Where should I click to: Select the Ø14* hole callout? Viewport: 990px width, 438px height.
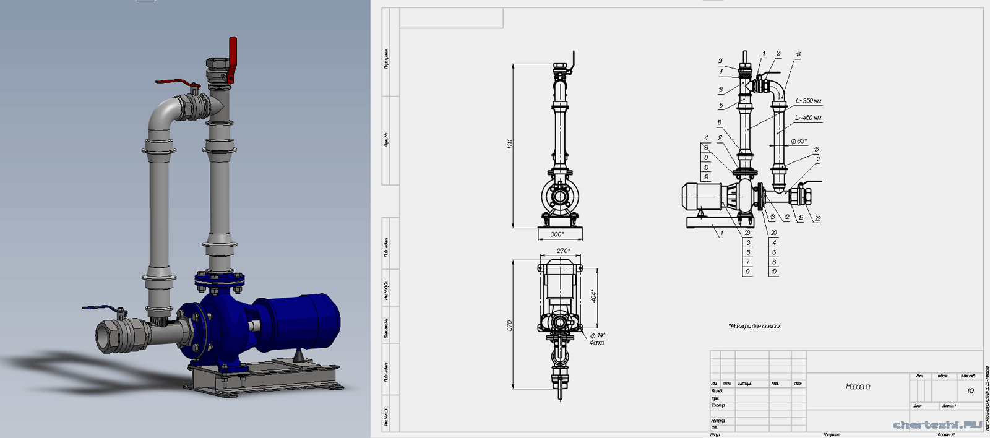point(597,335)
